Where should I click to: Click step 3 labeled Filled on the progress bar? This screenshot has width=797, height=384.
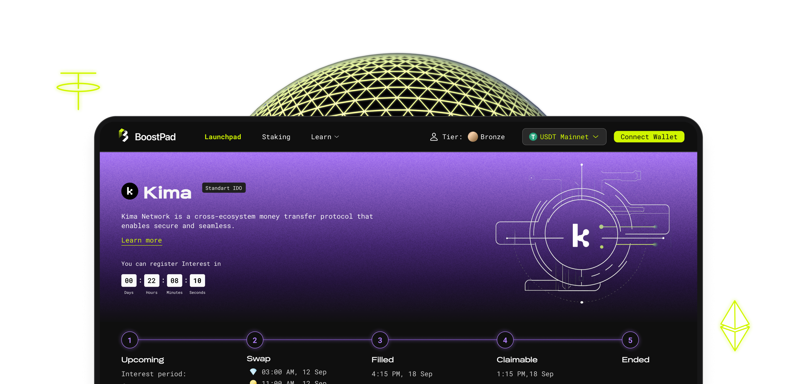click(380, 340)
